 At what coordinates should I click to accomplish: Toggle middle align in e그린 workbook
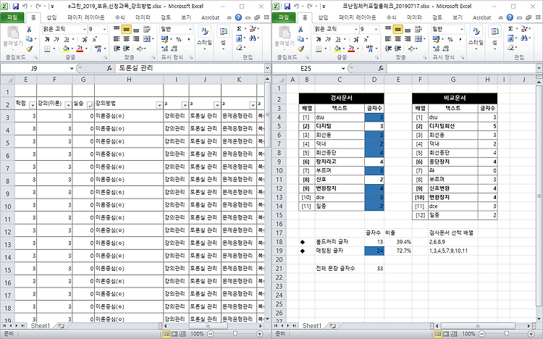127,30
